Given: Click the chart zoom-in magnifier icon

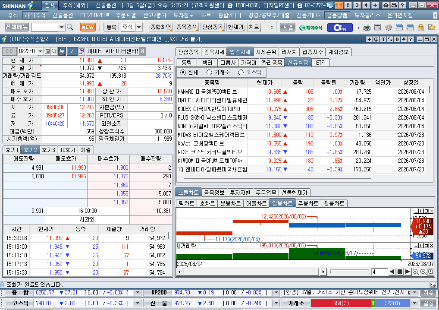Looking at the screenshot, I should [415, 272].
